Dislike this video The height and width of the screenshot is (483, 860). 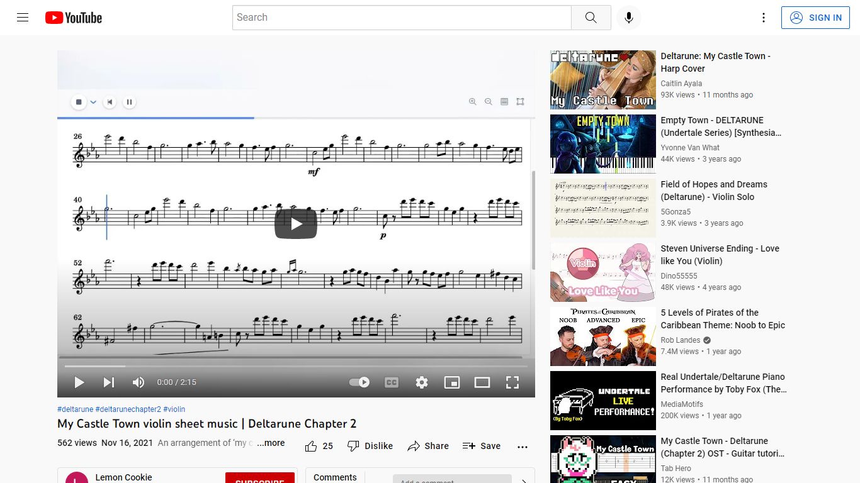coord(370,446)
